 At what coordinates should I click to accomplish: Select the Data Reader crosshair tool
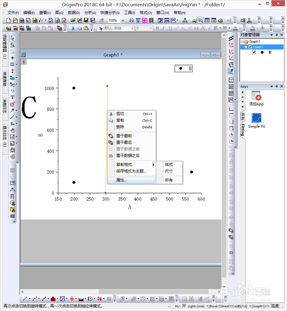click(x=12, y=58)
